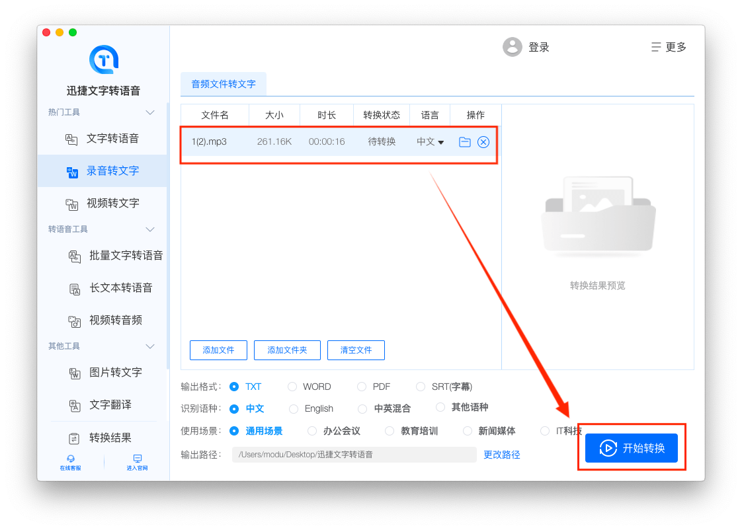Select 新闻媒体 usage scenario

(467, 431)
